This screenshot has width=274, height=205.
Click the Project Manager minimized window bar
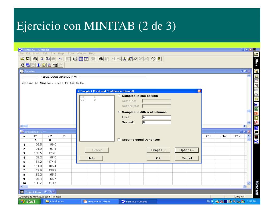(x=37, y=192)
